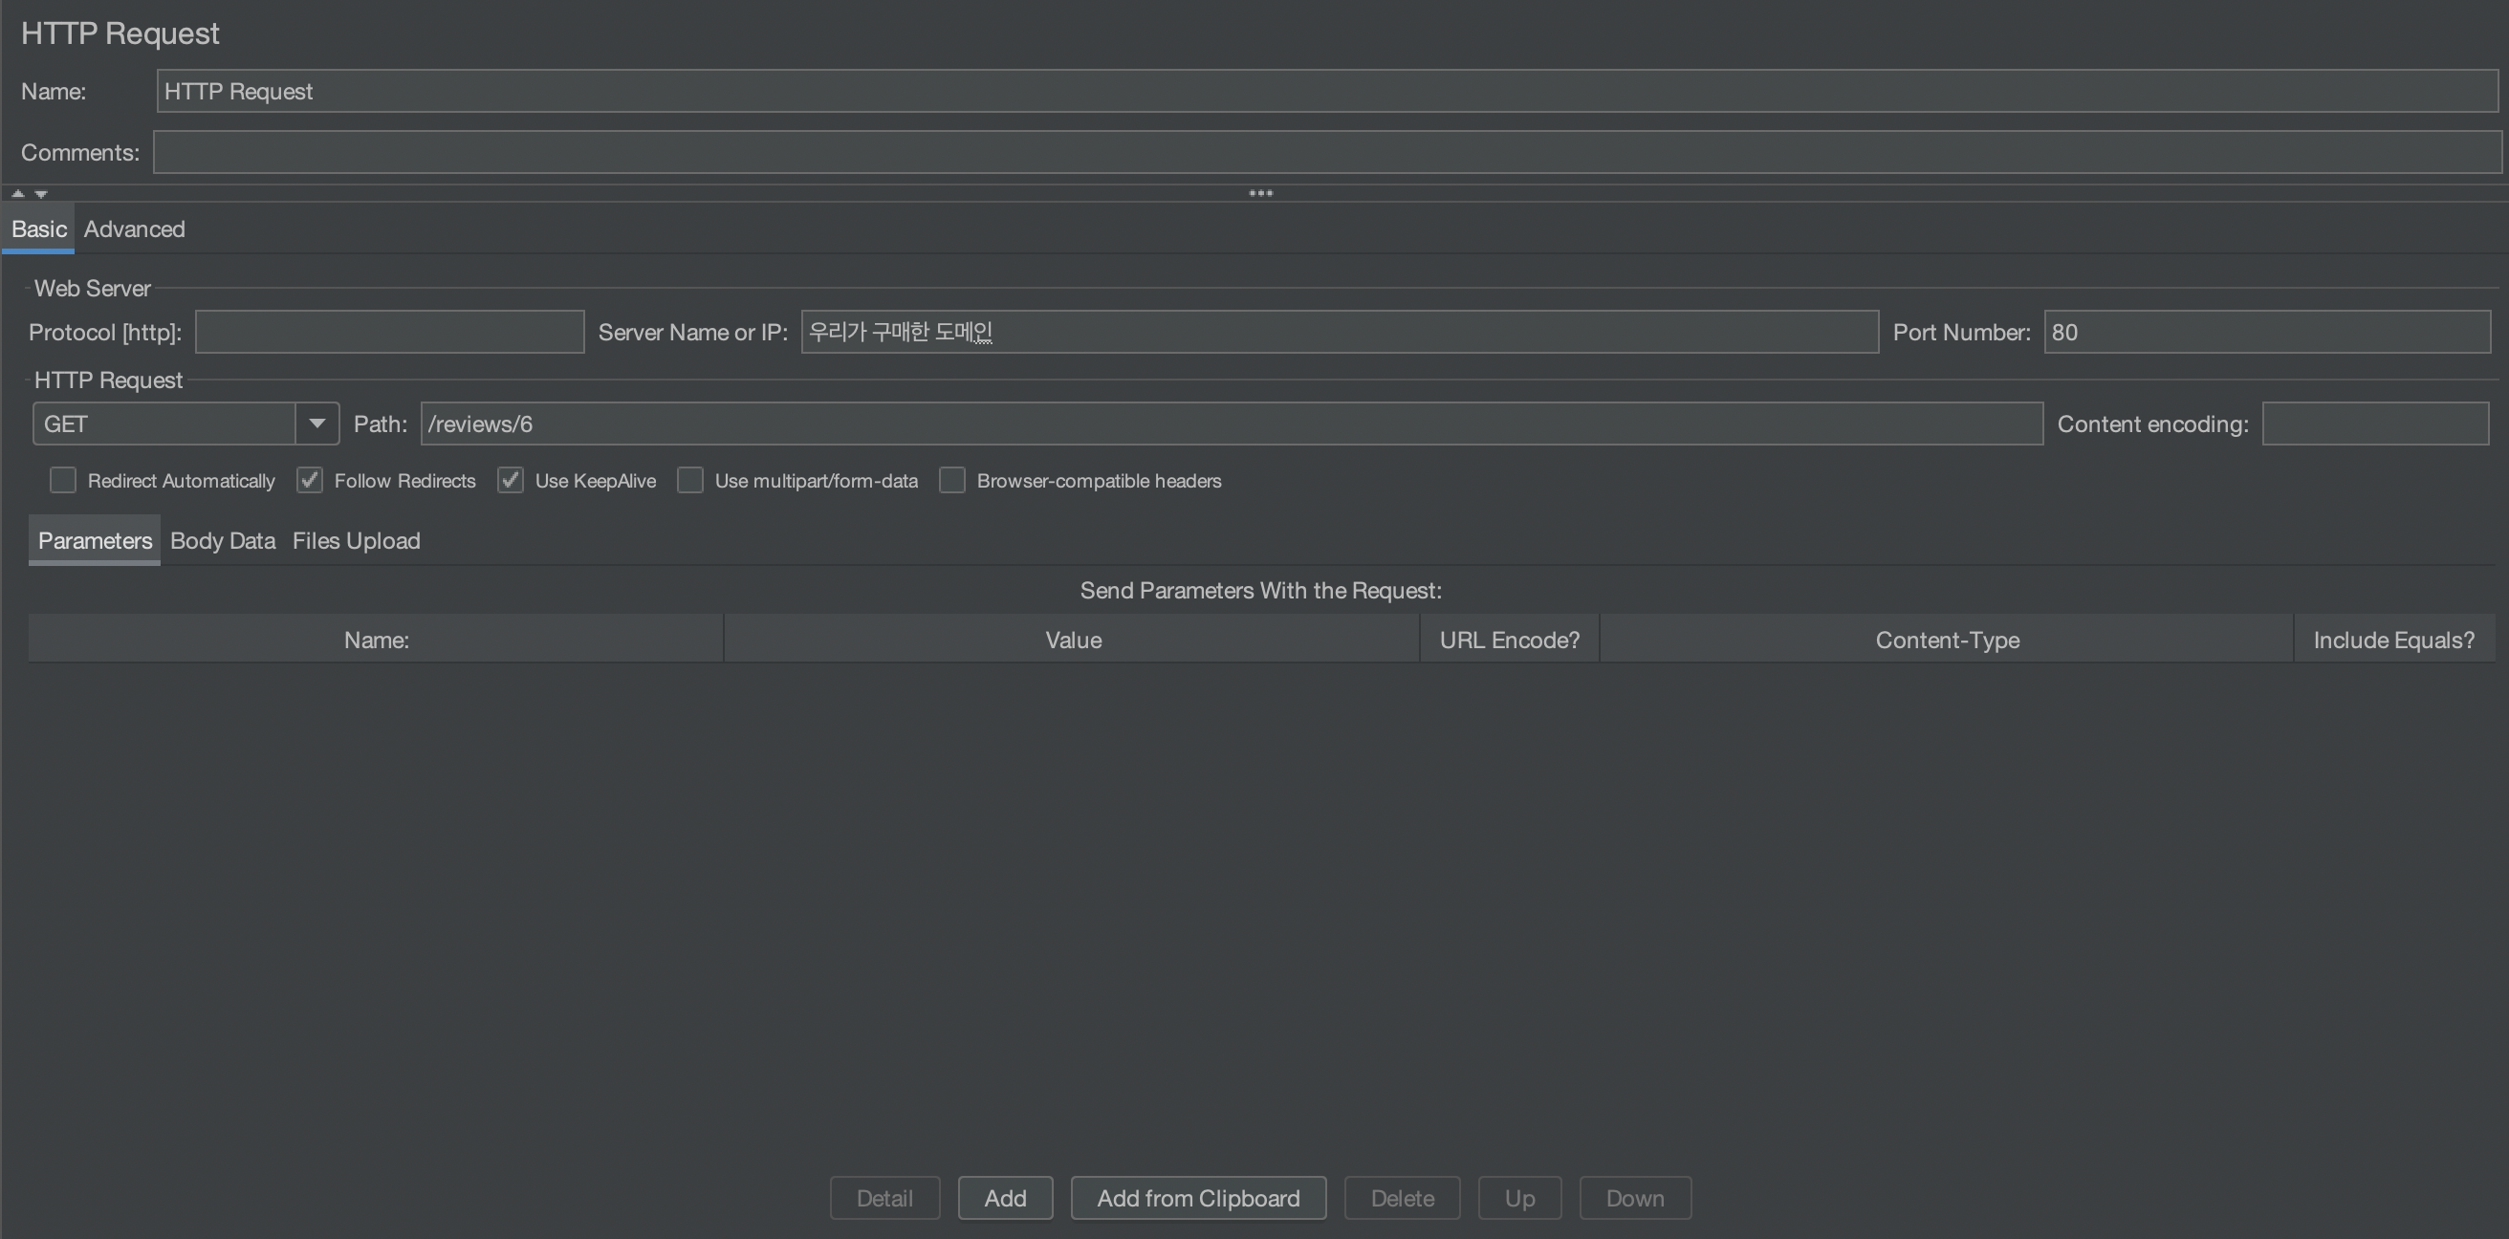2509x1239 pixels.
Task: Open the Body Data tab
Action: tap(222, 540)
